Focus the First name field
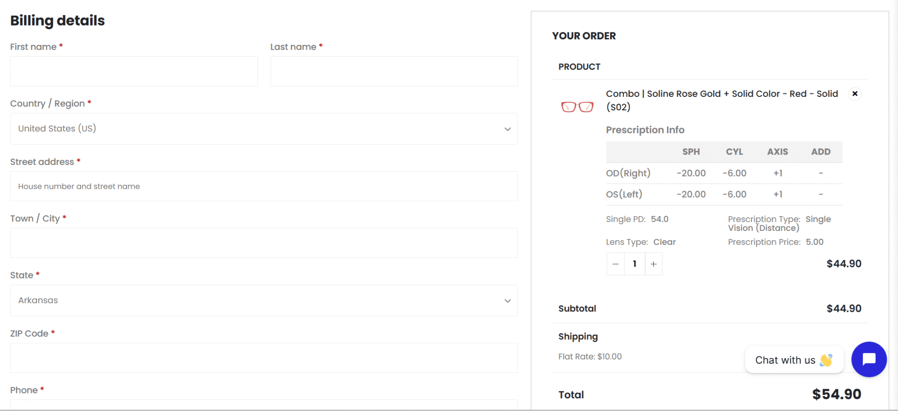The height and width of the screenshot is (411, 898). click(134, 71)
